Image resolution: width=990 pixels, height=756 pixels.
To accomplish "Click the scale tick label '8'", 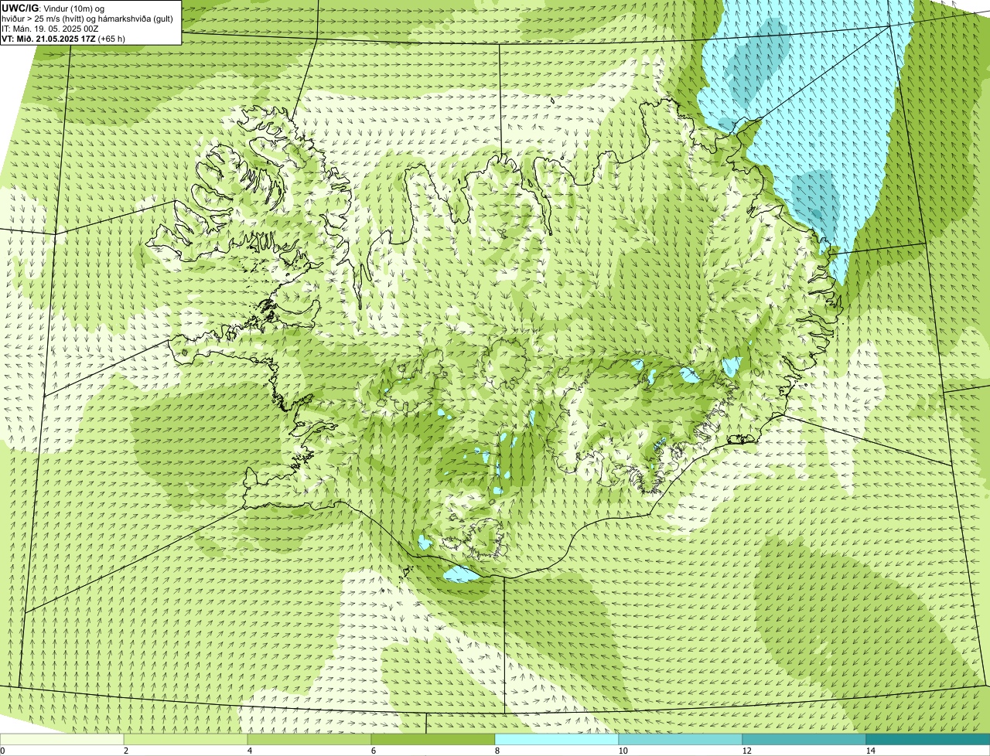I will tap(497, 751).
